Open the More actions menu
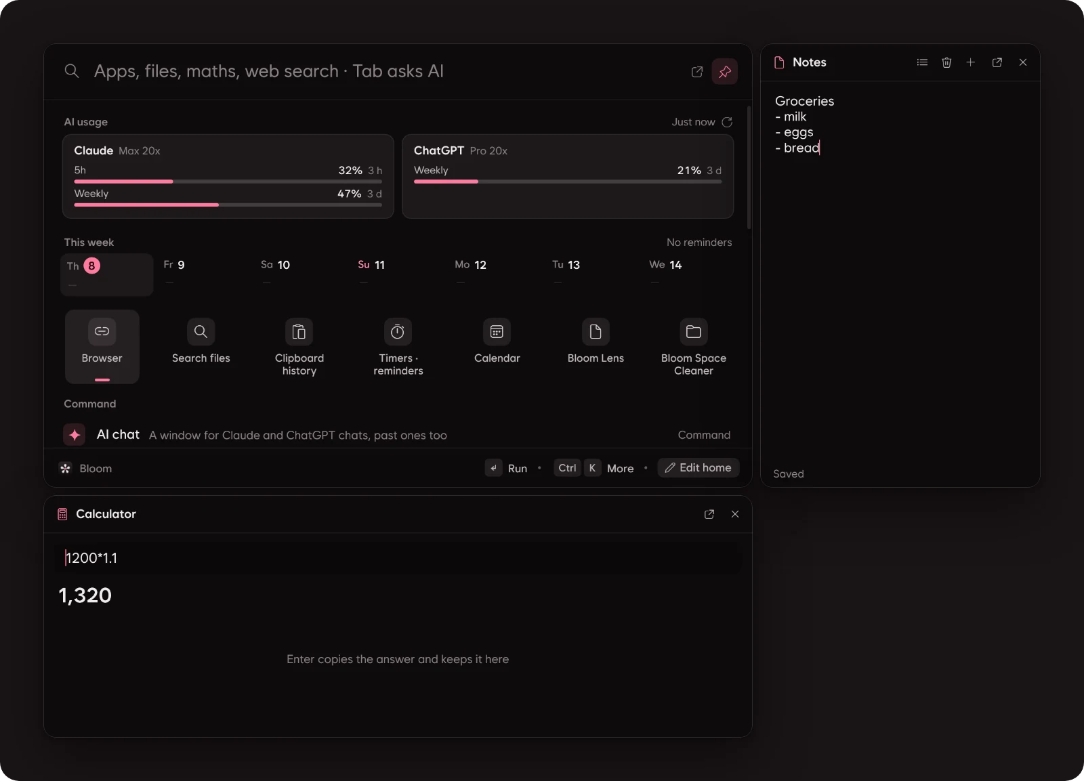The width and height of the screenshot is (1084, 781). click(x=596, y=468)
